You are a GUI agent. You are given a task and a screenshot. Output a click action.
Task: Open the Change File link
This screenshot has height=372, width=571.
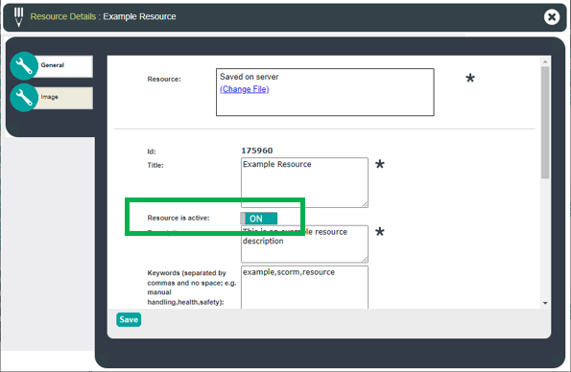pos(245,89)
